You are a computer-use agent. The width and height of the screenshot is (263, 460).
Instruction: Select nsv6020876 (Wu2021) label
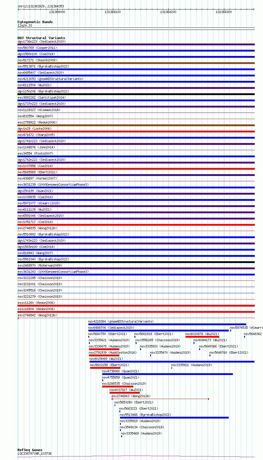click(202, 334)
